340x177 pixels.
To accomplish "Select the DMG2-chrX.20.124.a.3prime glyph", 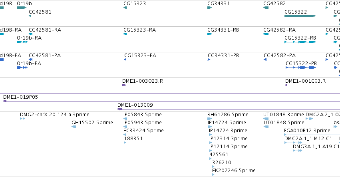I will [x=22, y=119].
